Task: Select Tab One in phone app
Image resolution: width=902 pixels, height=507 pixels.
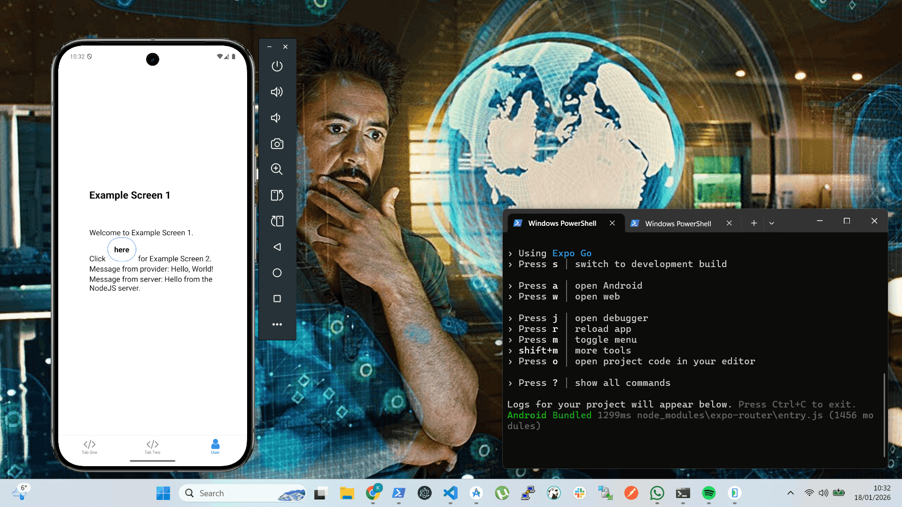Action: tap(89, 446)
